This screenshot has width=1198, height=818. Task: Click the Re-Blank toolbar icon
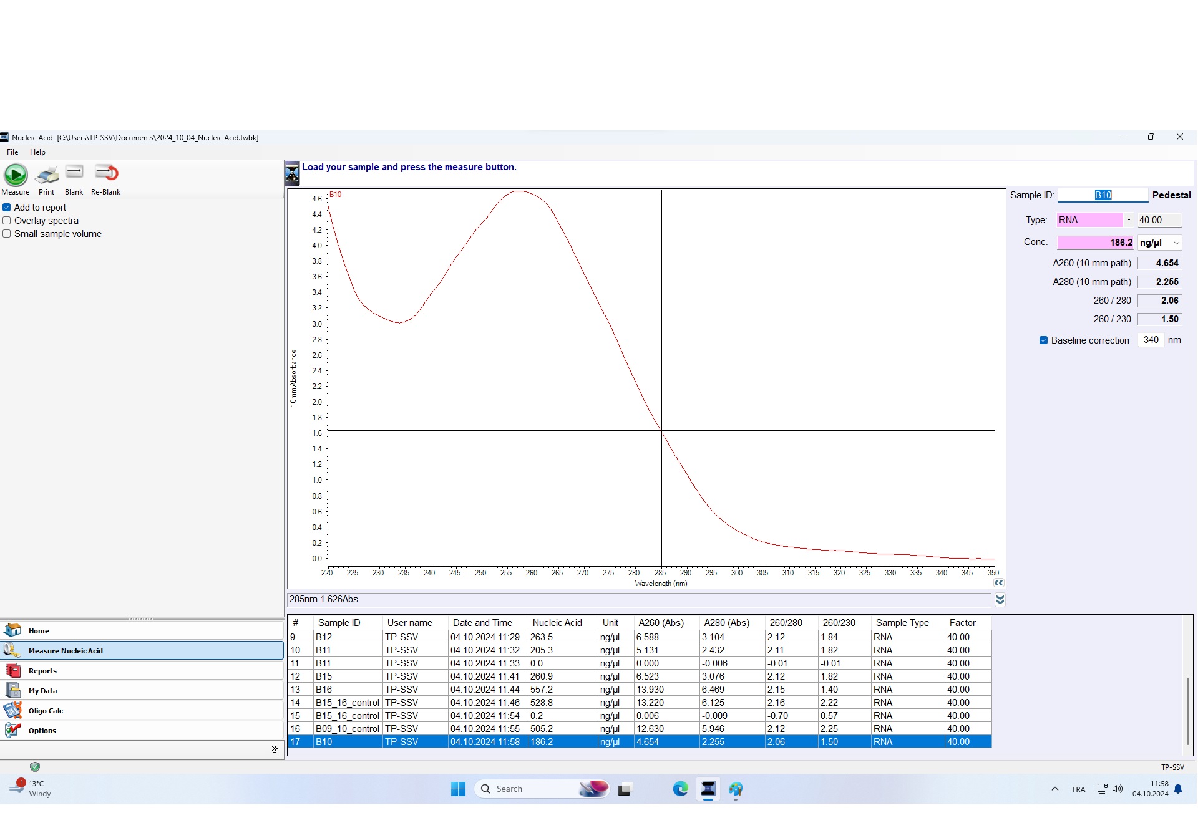pos(105,173)
